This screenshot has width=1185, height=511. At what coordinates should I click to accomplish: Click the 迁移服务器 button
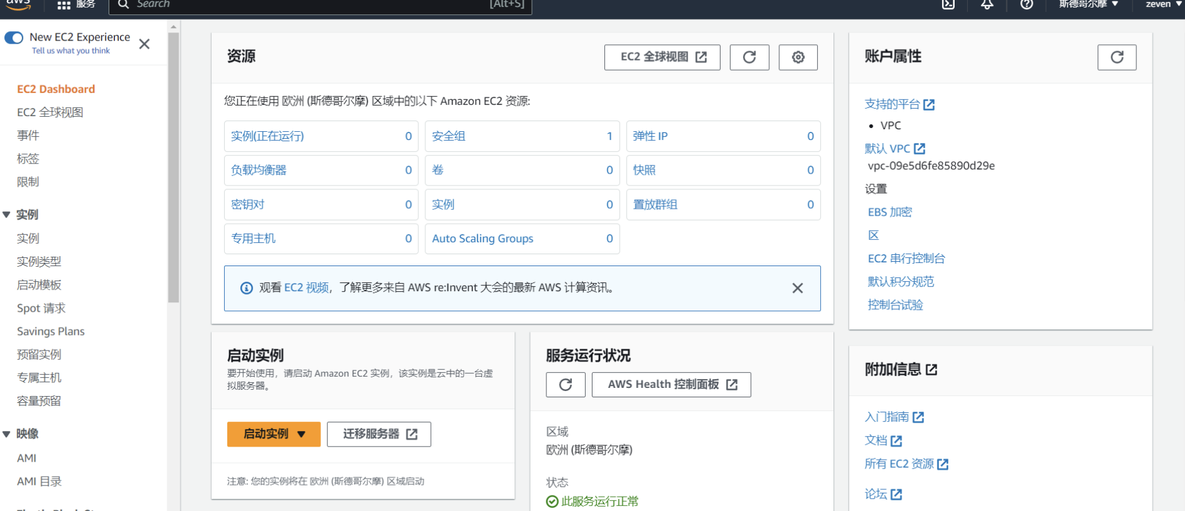click(379, 434)
